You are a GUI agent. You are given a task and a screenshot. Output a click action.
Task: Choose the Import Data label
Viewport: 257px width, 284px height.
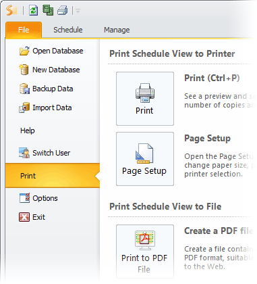[x=52, y=108]
